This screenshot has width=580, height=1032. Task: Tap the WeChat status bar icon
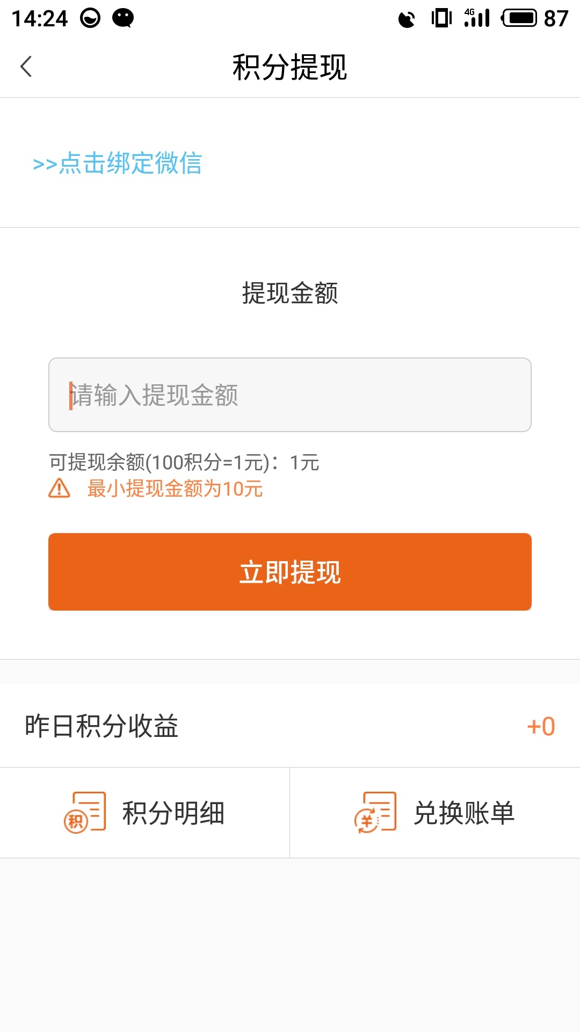point(123,18)
